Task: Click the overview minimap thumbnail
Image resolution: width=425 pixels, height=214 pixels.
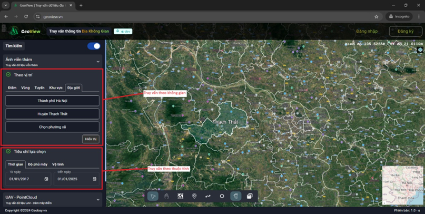Action: point(402,184)
